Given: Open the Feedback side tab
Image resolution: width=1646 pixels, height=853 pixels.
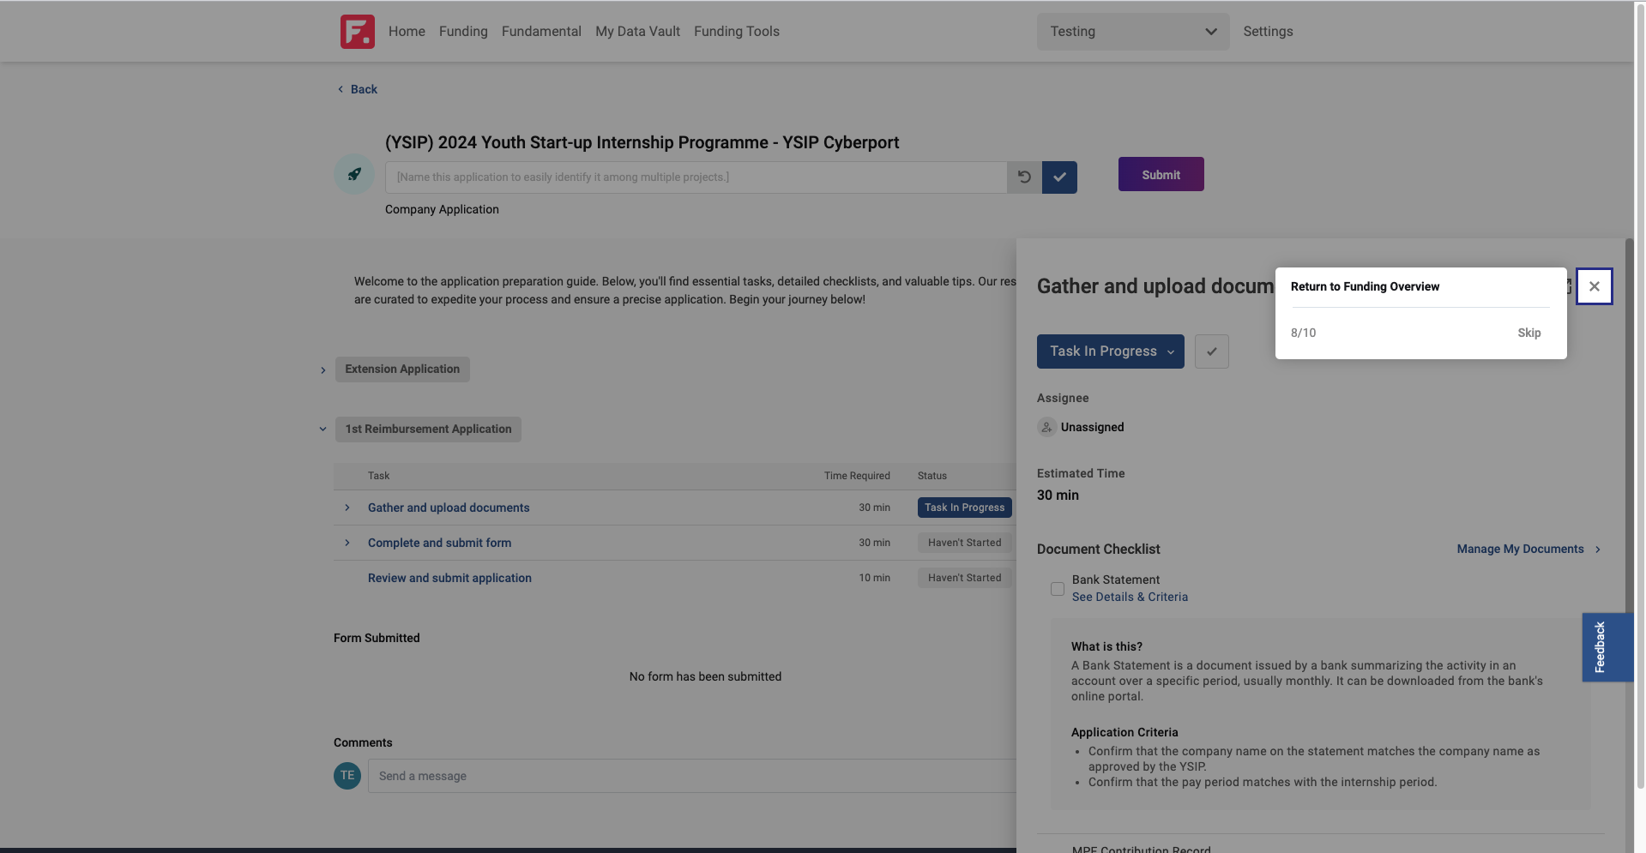Looking at the screenshot, I should [1607, 647].
